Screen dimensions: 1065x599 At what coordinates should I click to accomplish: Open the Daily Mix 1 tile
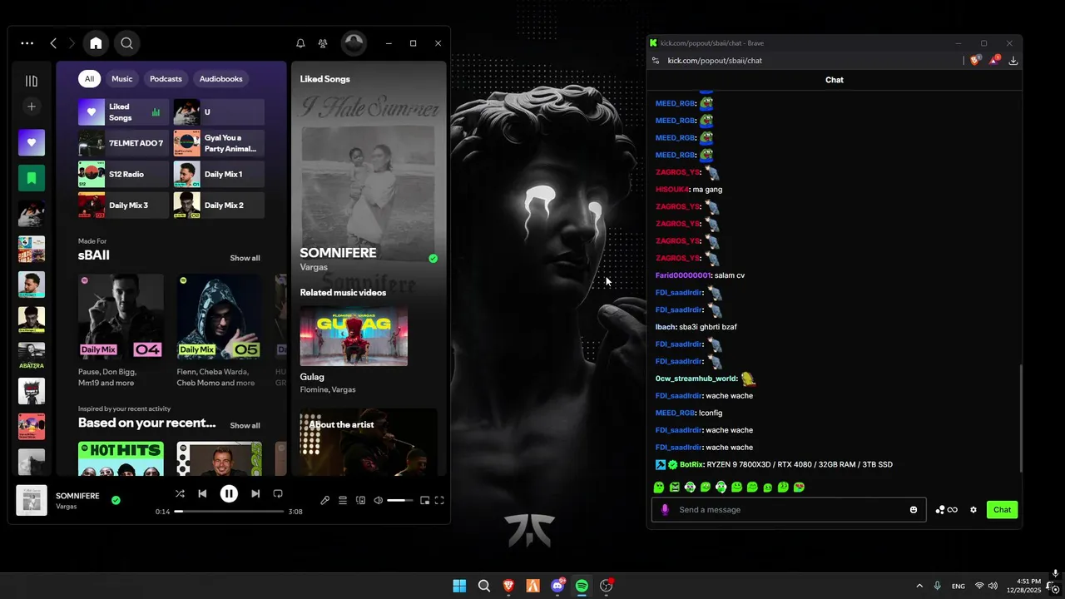coord(219,175)
